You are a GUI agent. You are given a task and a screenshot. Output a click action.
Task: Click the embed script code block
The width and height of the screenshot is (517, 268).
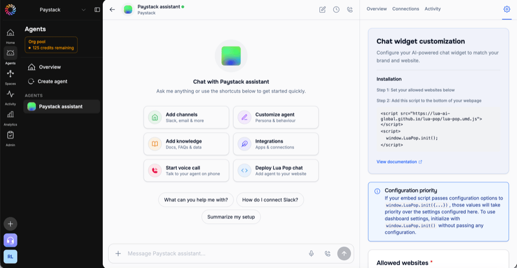pos(438,129)
